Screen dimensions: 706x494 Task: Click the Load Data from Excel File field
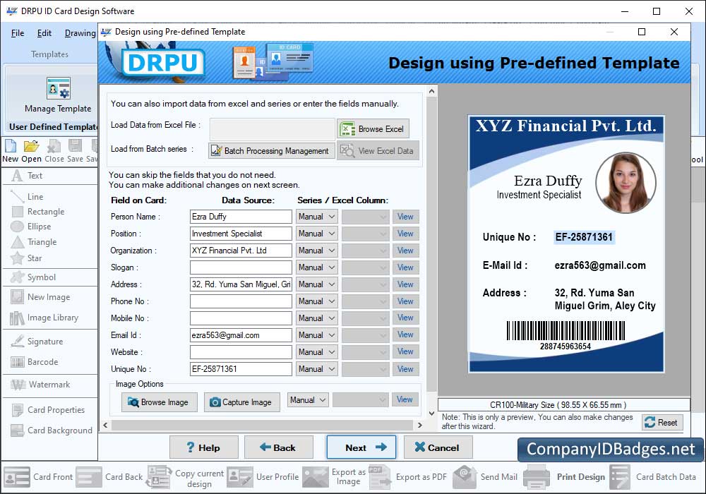[273, 129]
